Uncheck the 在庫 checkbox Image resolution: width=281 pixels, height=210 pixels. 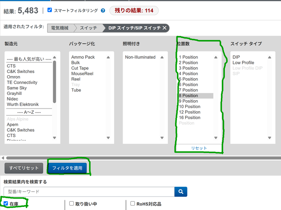(x=6, y=203)
